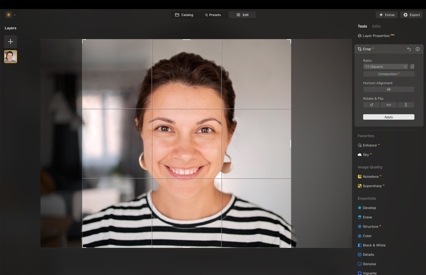
Task: Click the AI Composition button
Action: (388, 74)
